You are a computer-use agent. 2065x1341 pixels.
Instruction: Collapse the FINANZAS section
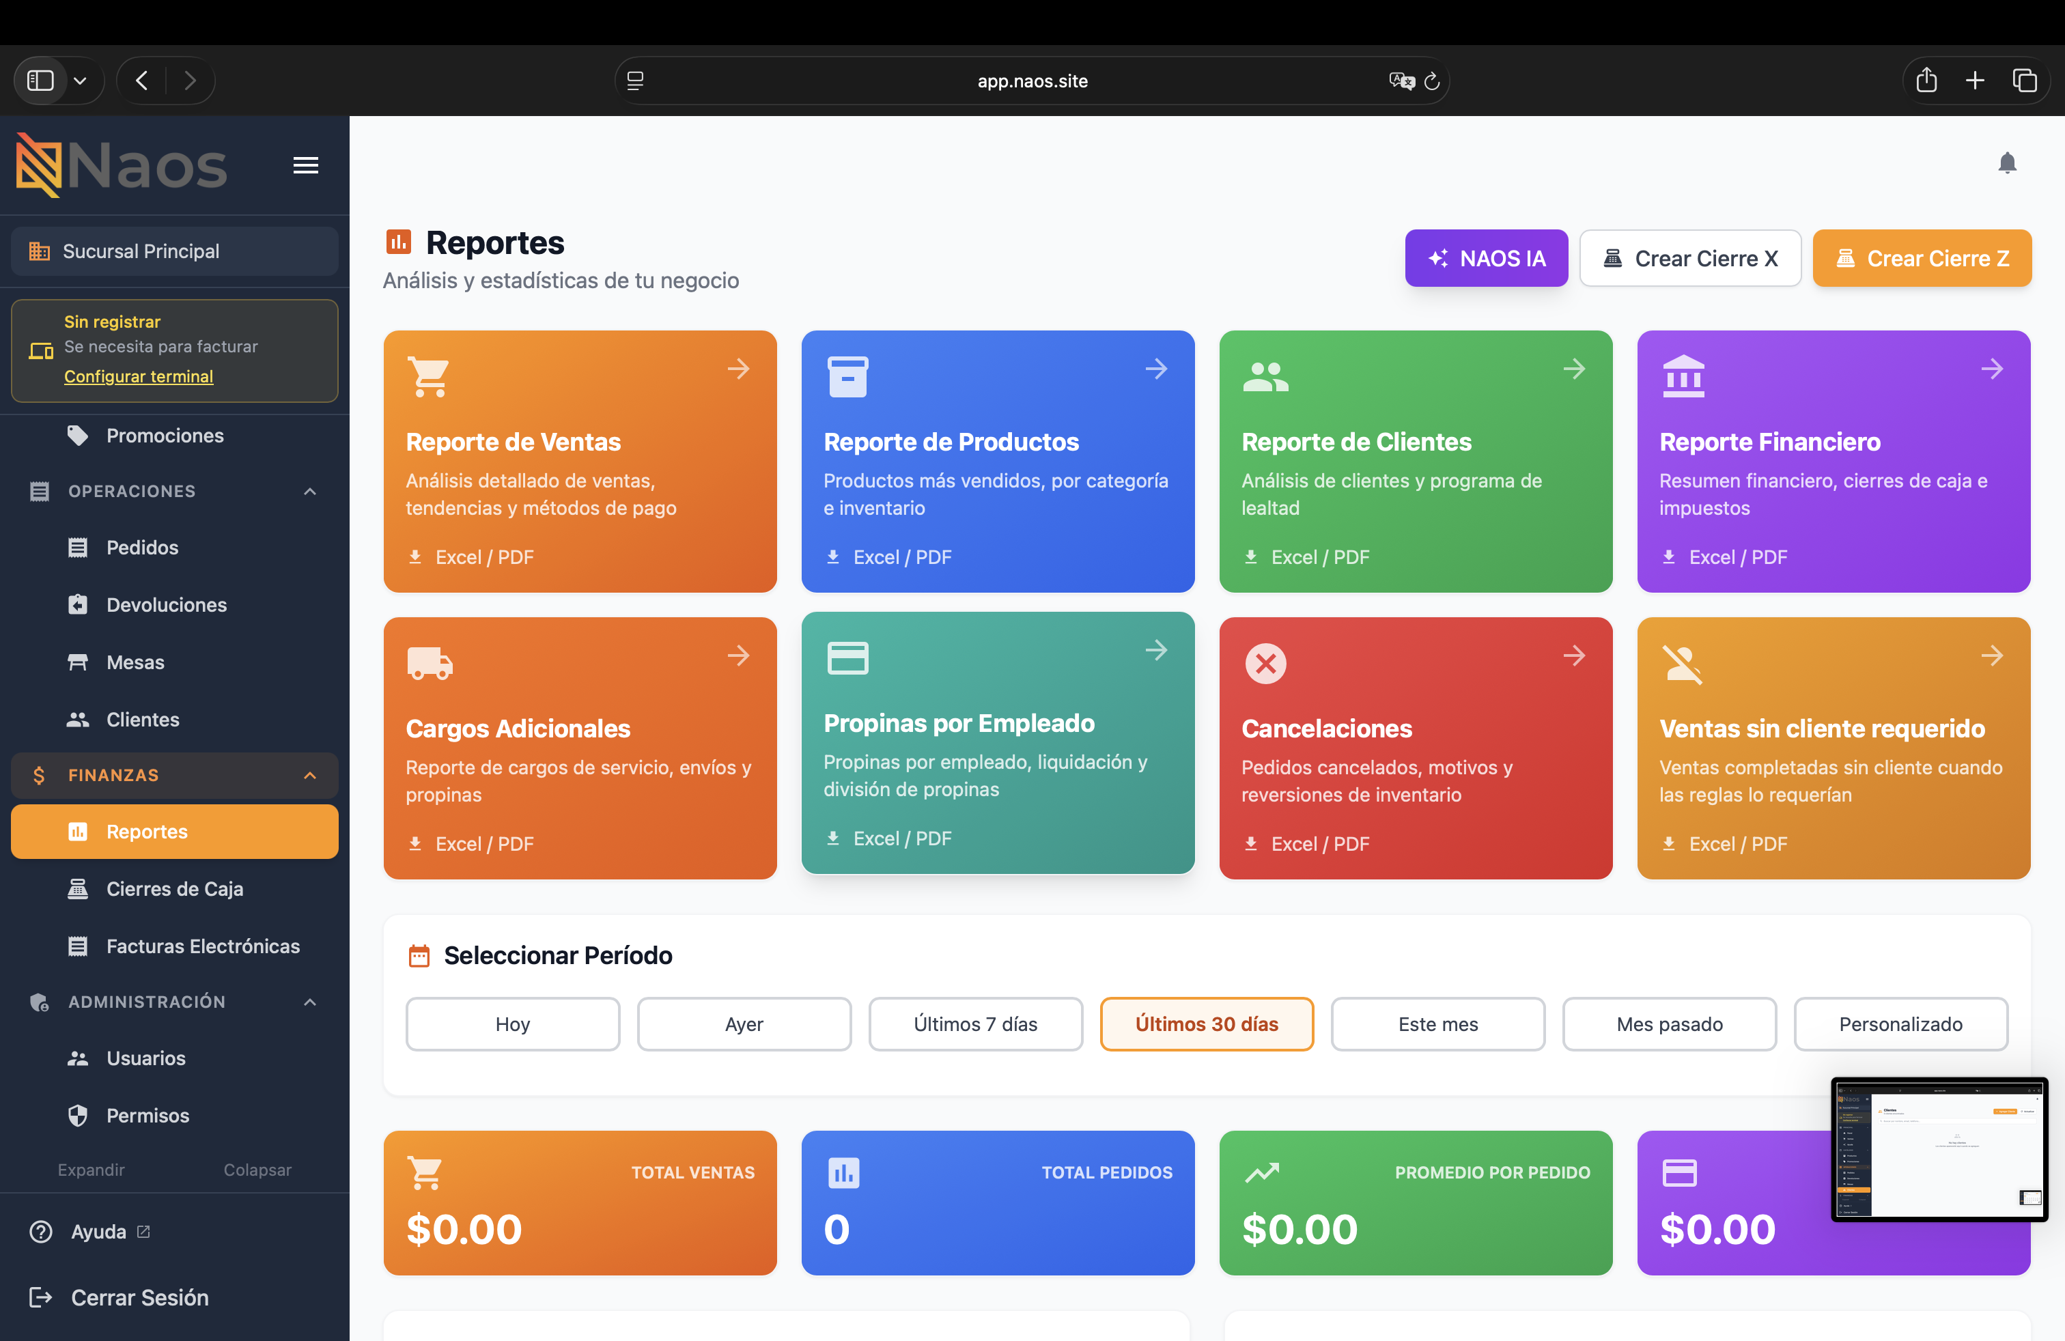coord(310,776)
